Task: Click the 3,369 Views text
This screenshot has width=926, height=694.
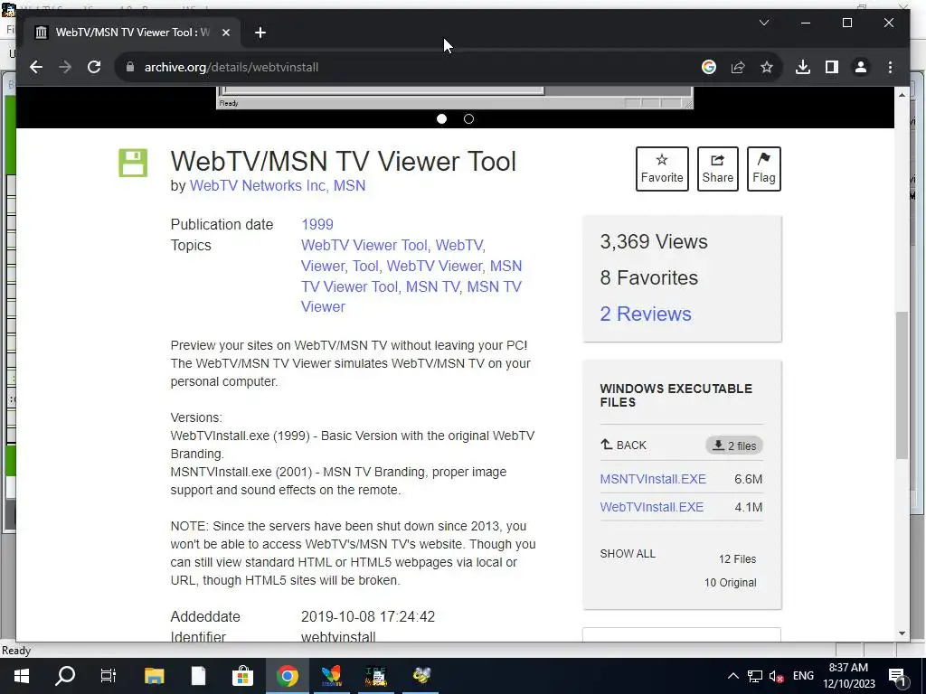Action: [x=654, y=241]
